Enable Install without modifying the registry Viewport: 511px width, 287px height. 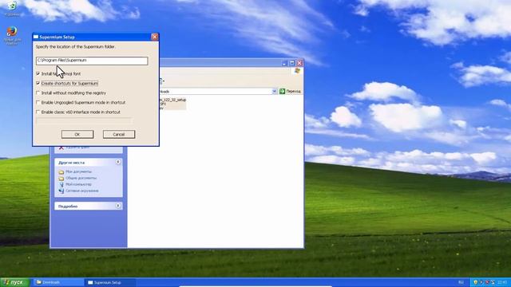[x=38, y=92]
